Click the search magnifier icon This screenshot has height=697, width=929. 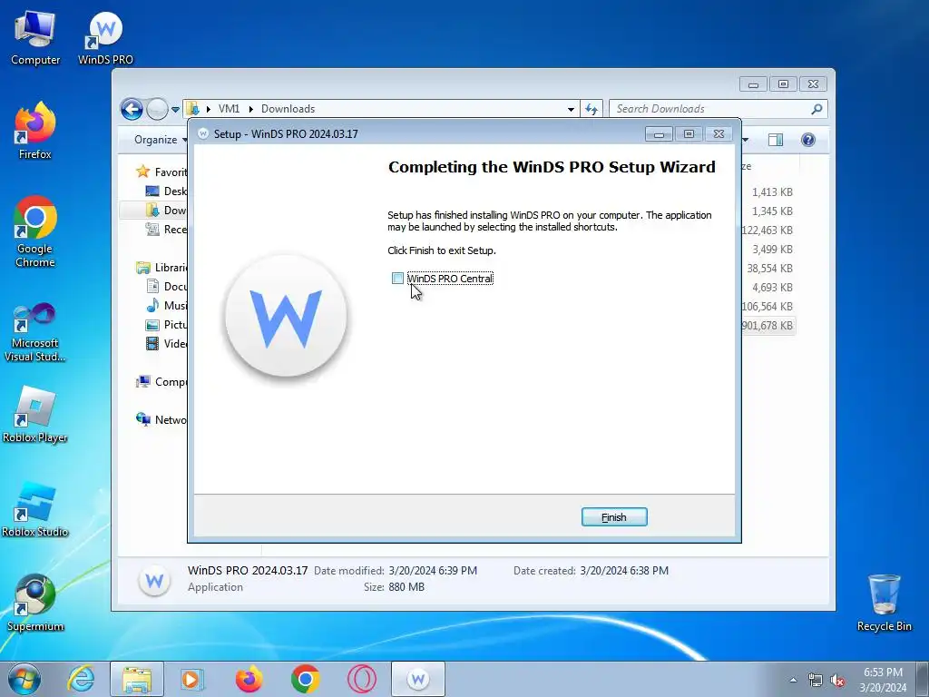[x=817, y=109]
